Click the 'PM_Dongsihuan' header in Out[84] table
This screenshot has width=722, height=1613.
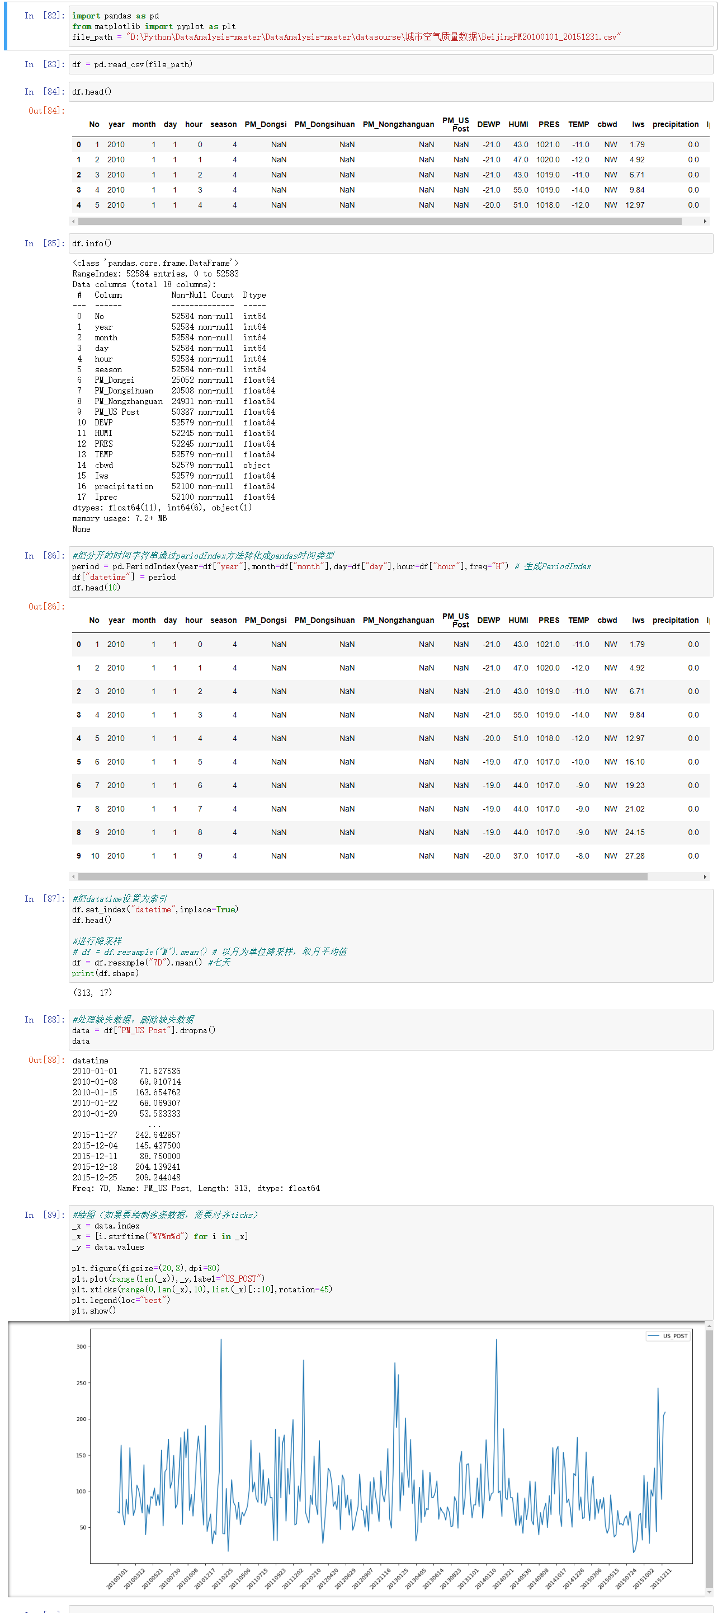[325, 125]
